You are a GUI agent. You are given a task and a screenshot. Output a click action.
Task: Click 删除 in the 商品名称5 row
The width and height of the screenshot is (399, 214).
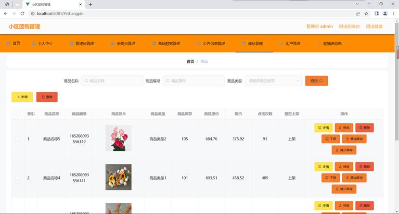coord(364,128)
